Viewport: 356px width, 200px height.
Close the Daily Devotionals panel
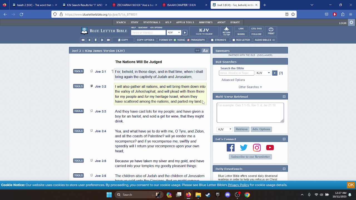[284, 169]
